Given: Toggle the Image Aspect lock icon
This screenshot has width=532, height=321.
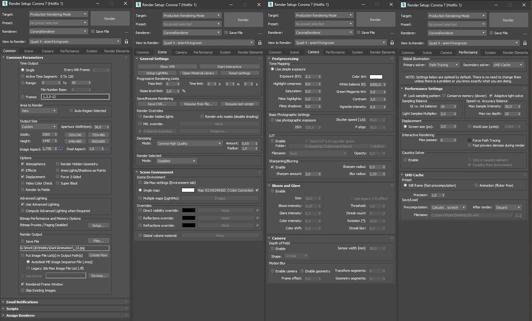Looking at the screenshot, I should 60,149.
